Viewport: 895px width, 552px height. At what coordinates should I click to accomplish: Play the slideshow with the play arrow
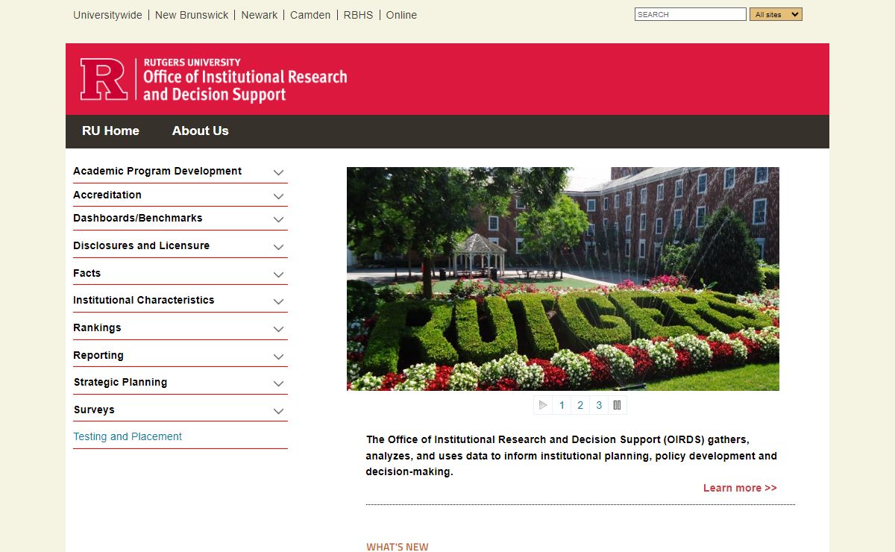543,405
